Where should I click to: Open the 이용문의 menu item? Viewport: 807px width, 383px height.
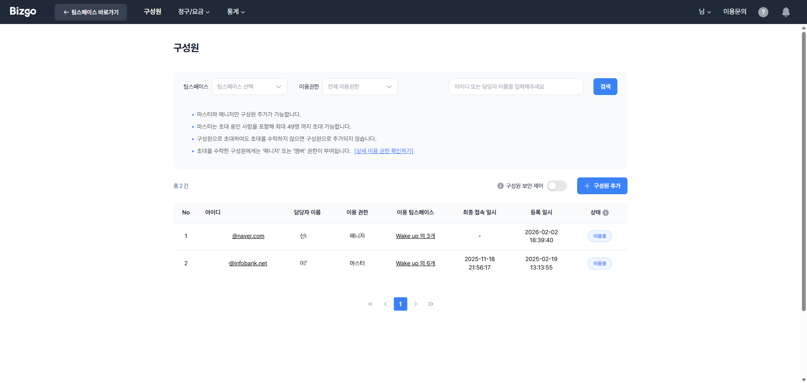[x=735, y=12]
